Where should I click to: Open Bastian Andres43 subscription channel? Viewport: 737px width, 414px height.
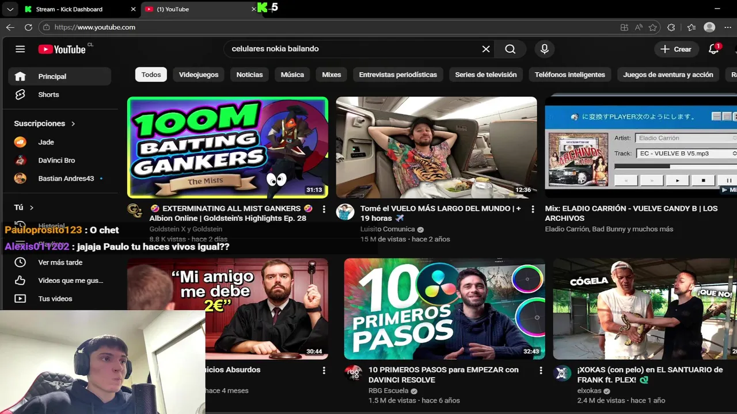pos(58,178)
